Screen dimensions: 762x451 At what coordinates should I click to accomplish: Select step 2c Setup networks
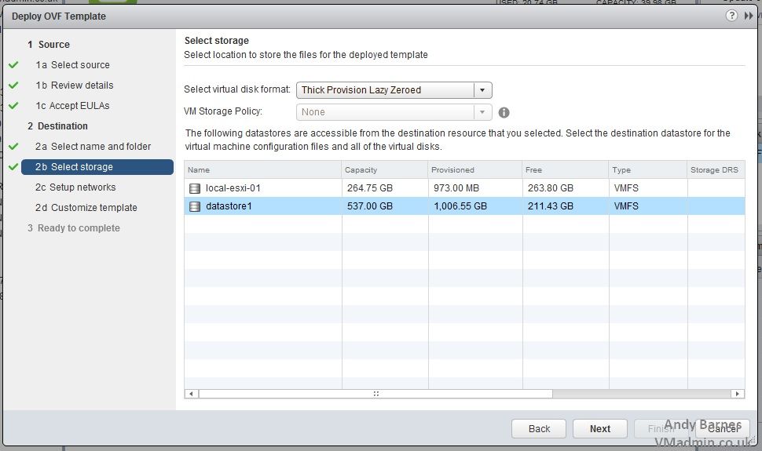(x=82, y=187)
